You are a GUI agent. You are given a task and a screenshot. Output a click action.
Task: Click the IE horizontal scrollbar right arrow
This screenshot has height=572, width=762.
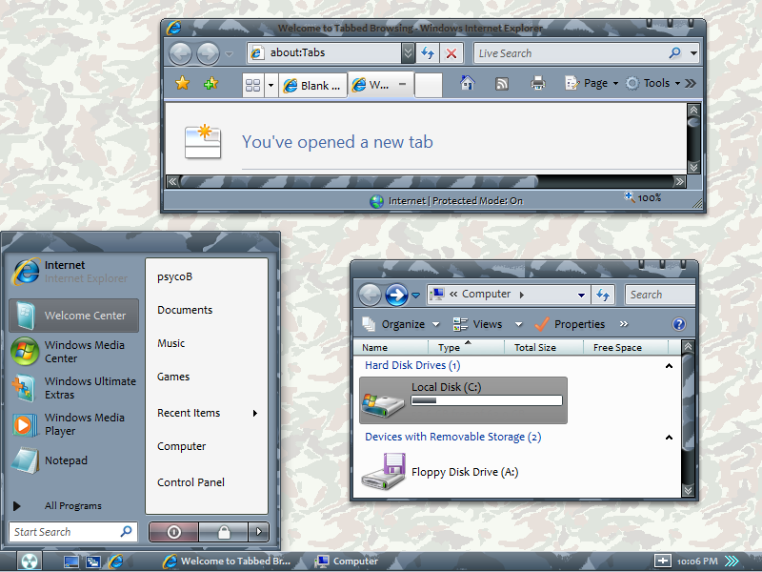(679, 182)
